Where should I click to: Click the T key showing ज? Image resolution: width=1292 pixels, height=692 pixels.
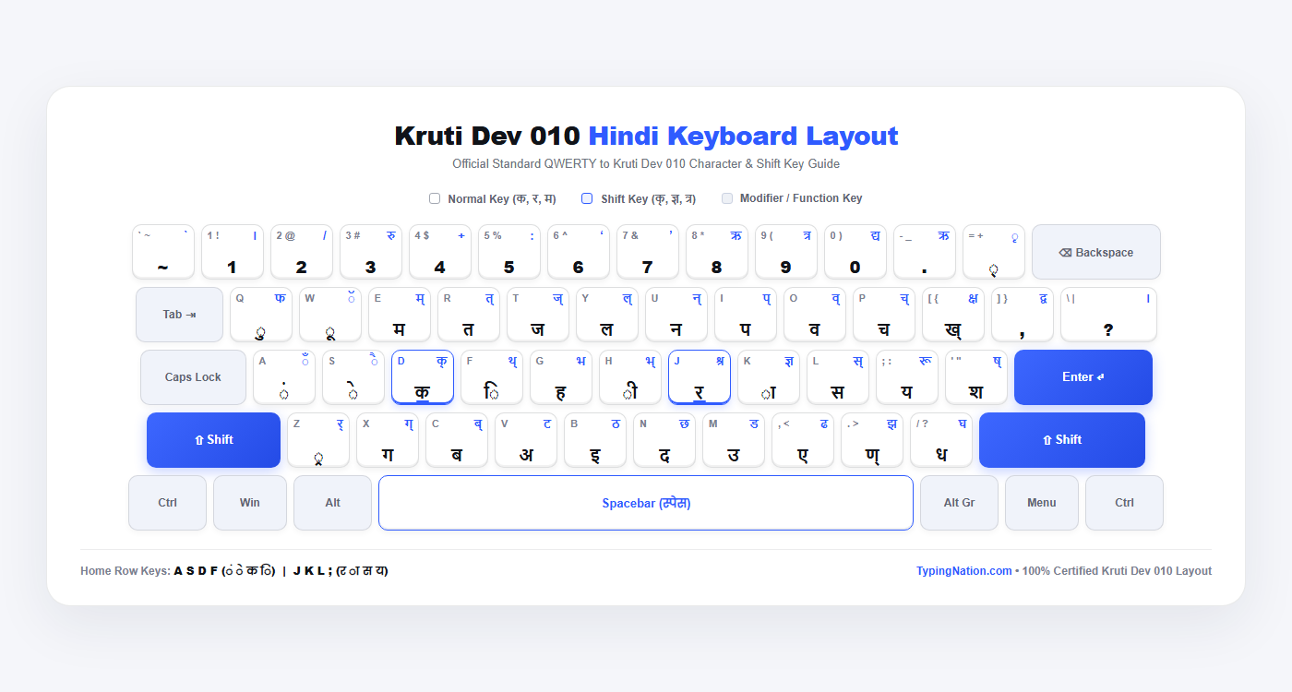click(537, 315)
